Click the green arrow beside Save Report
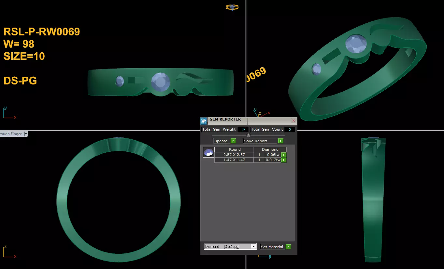This screenshot has width=444, height=269. [x=281, y=141]
